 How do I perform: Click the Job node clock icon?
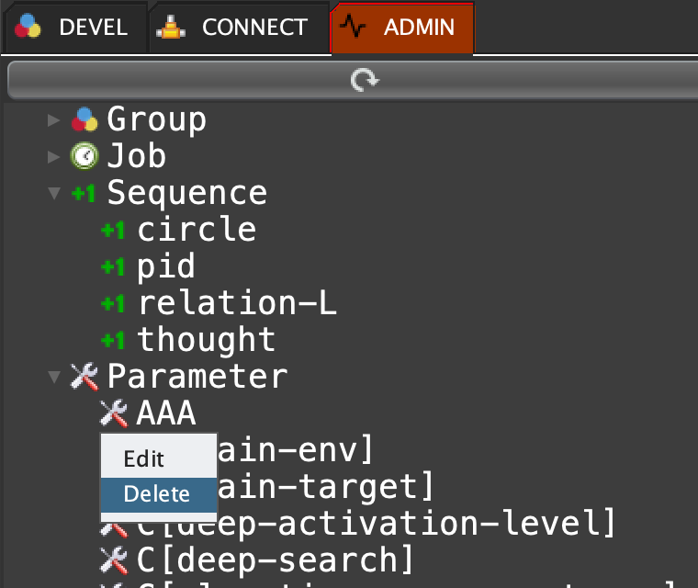[x=84, y=156]
